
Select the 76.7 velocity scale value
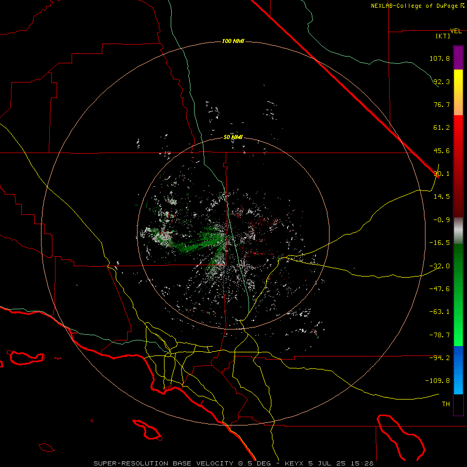442,104
